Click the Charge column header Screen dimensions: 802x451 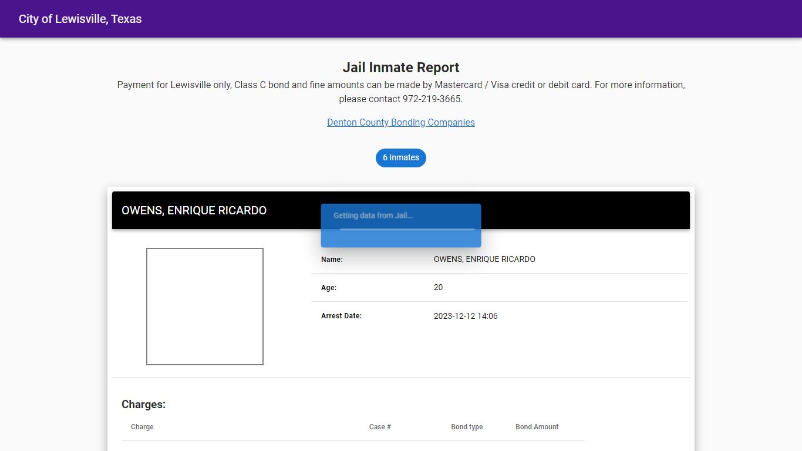point(142,427)
